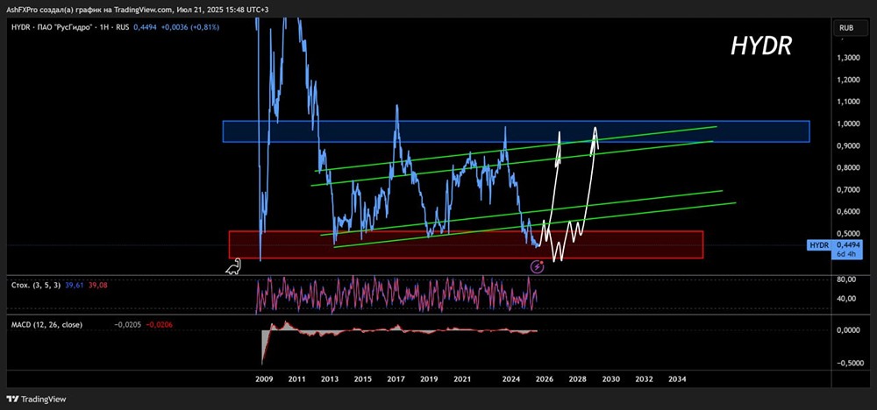Click the 1,1000 price scale label
The height and width of the screenshot is (410, 877).
coord(848,102)
